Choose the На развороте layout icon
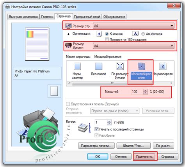The image size is (185, 167). [x=163, y=66]
